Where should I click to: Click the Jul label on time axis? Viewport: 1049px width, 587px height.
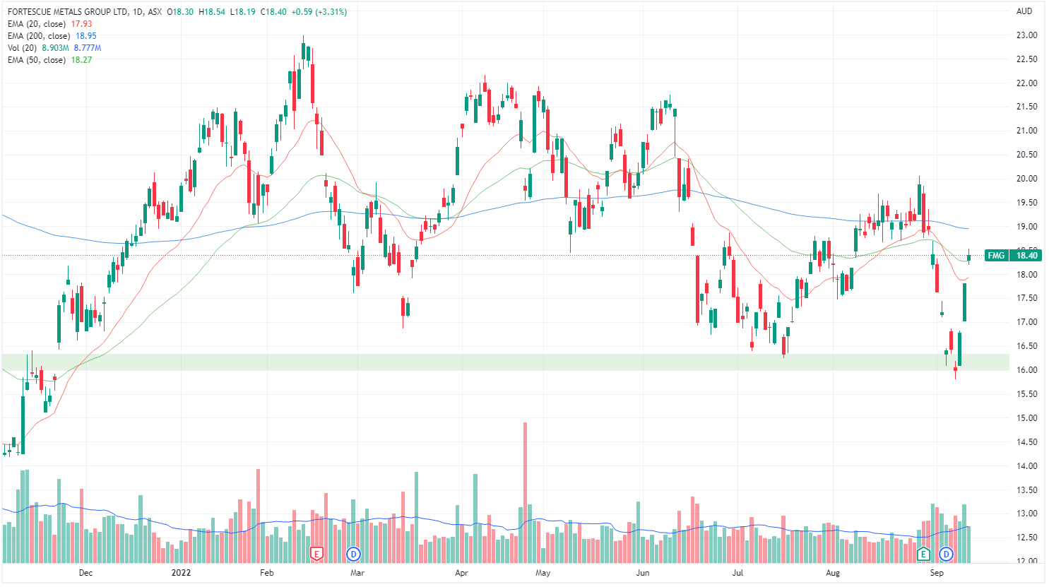pos(737,573)
